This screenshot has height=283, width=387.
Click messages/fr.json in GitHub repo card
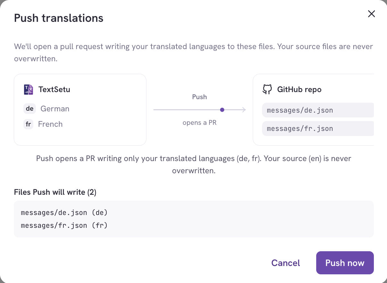coord(318,128)
